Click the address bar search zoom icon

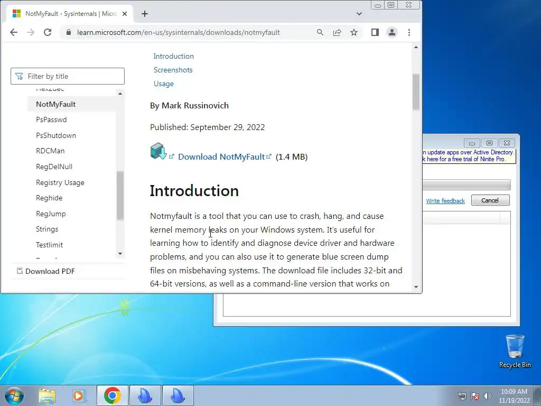coord(320,32)
